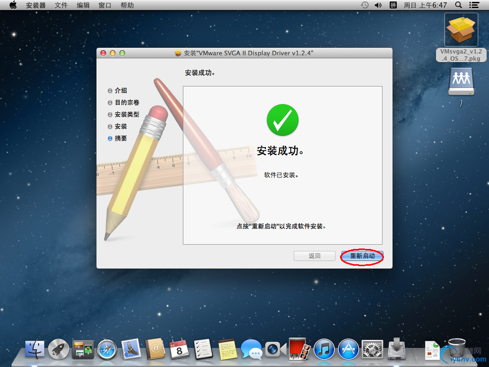The width and height of the screenshot is (489, 367).
Task: Open the yellow Notes icon
Action: click(227, 349)
